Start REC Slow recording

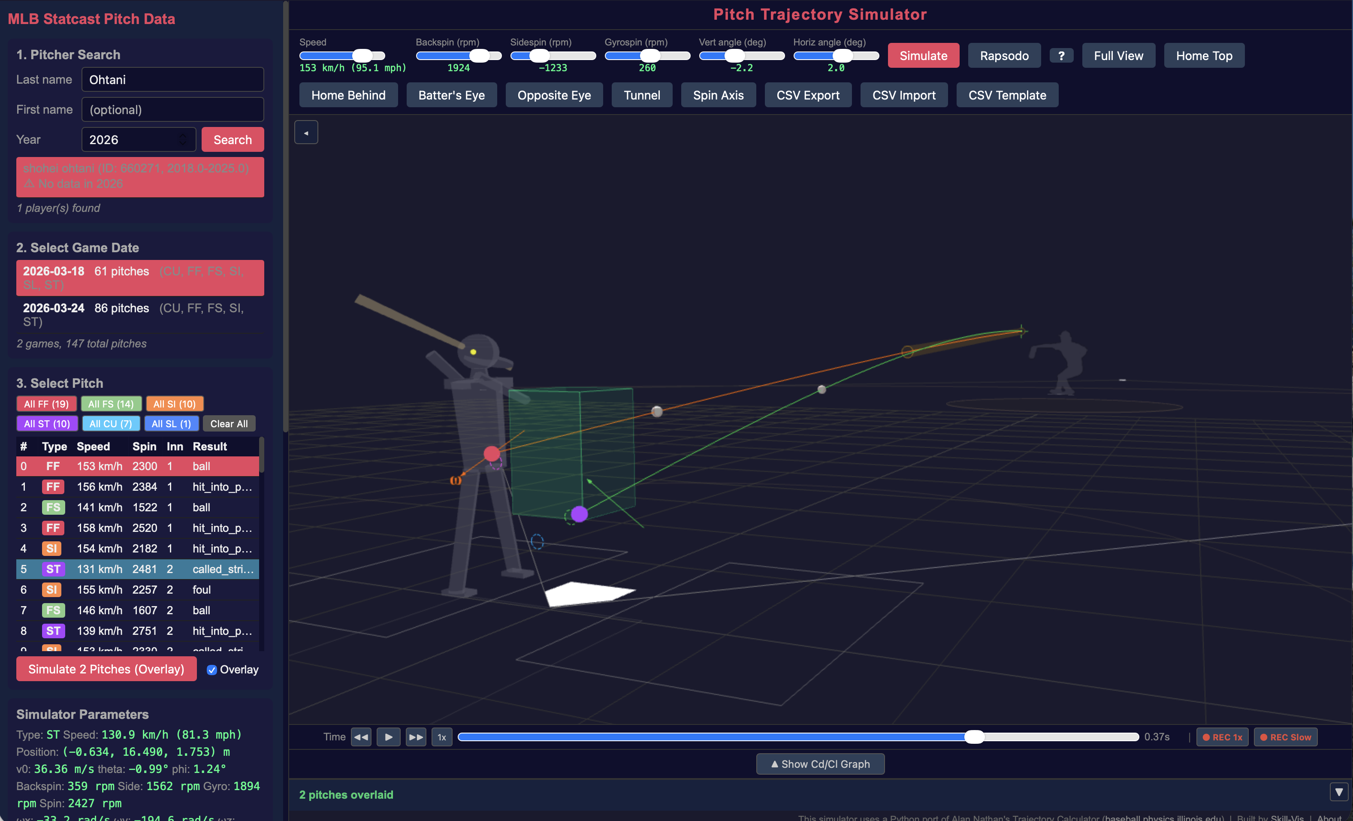(1285, 737)
